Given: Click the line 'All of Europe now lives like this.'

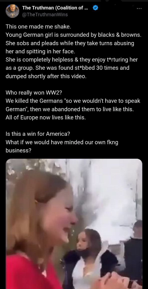Looking at the screenshot, I should tap(46, 117).
